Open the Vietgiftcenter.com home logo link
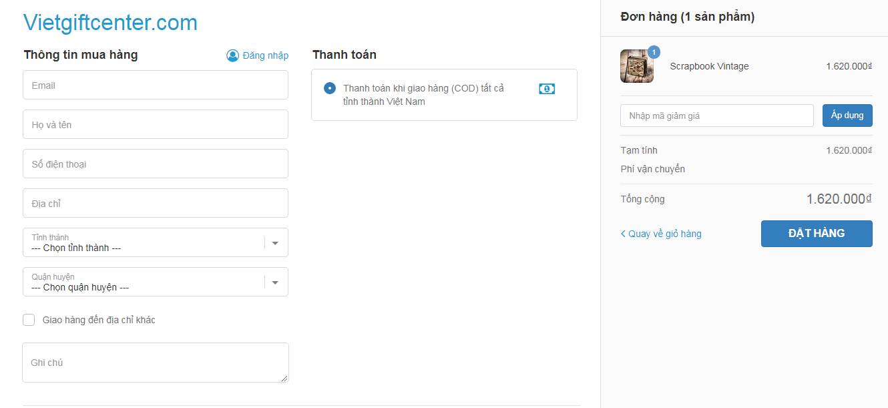The height and width of the screenshot is (408, 888). (x=110, y=23)
